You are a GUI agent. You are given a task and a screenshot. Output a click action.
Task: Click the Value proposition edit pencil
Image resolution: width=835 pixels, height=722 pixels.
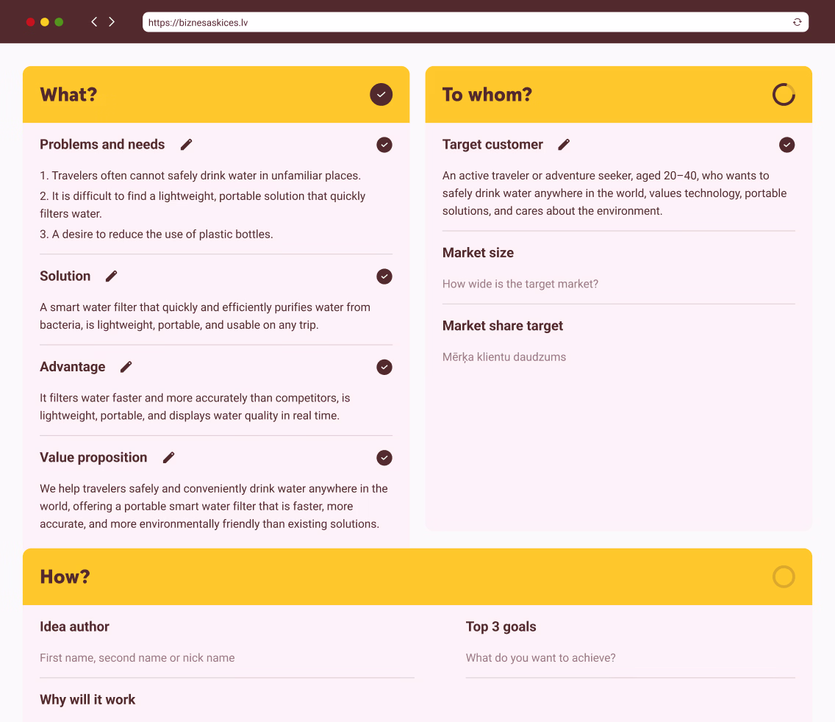click(168, 457)
